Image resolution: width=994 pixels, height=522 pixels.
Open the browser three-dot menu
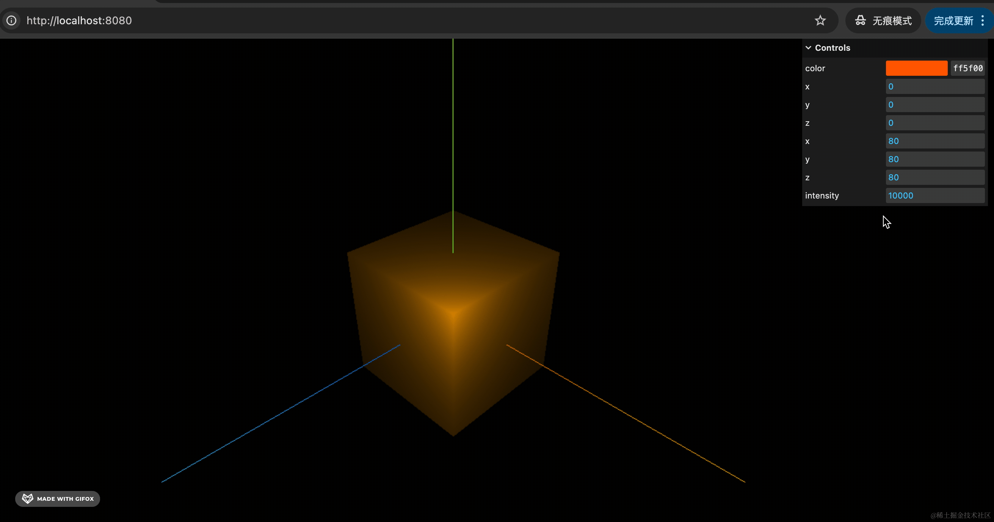[983, 20]
